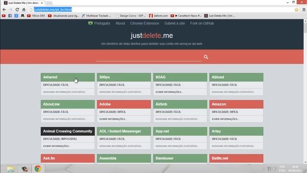Click the page vertical scrollbar thumb
Viewport: 307px width, 173px height.
click(x=305, y=28)
